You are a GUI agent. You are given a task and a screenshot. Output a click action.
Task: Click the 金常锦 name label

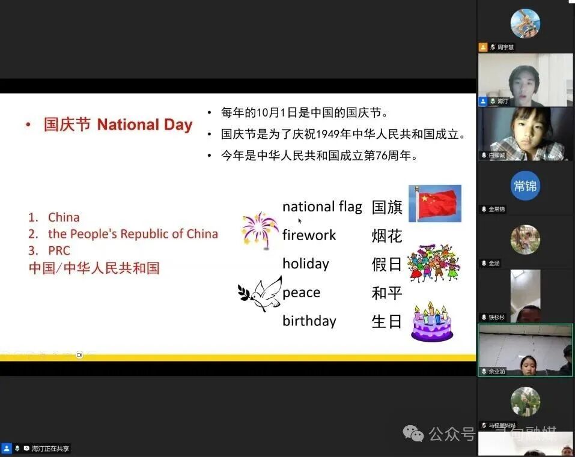pyautogui.click(x=497, y=209)
